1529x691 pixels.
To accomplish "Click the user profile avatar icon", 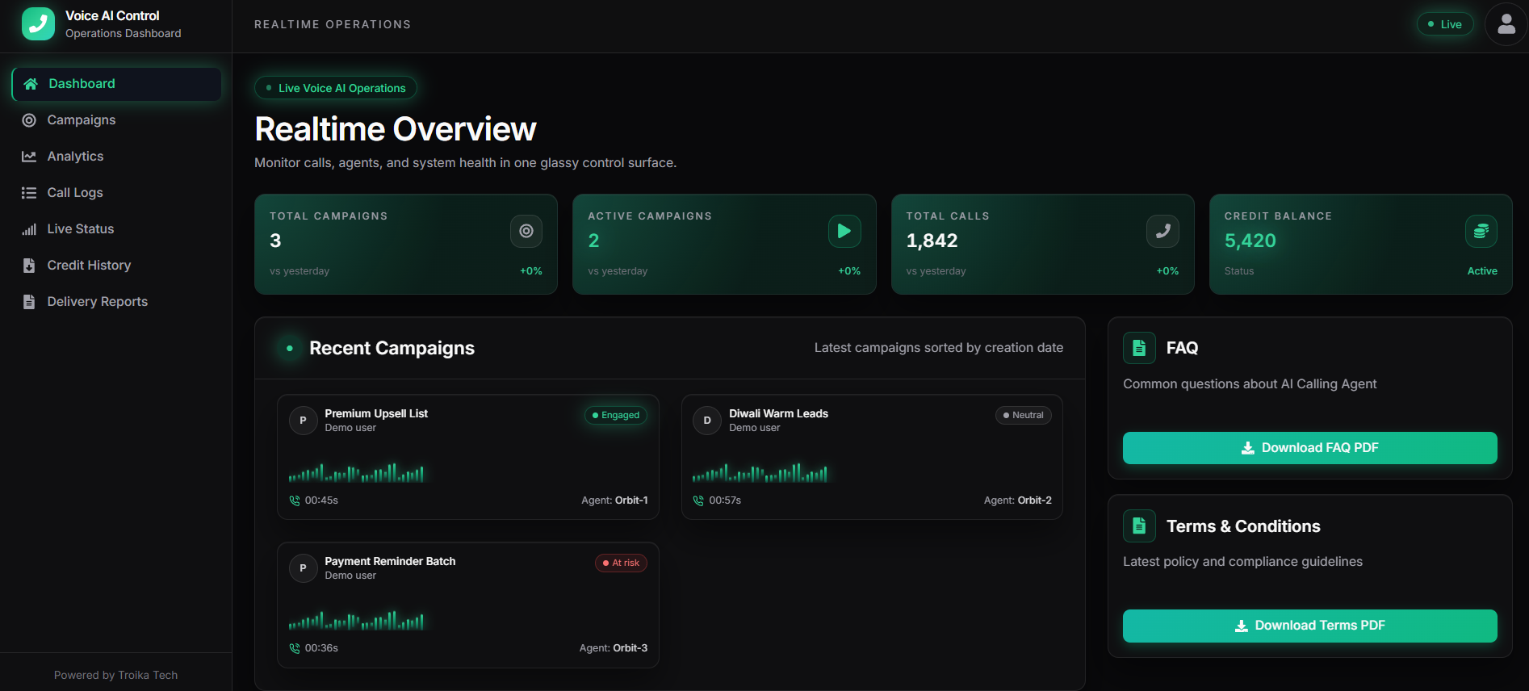I will [x=1506, y=24].
